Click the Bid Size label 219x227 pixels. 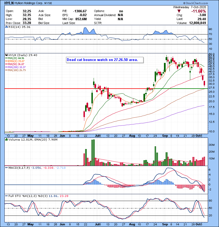point(44,23)
